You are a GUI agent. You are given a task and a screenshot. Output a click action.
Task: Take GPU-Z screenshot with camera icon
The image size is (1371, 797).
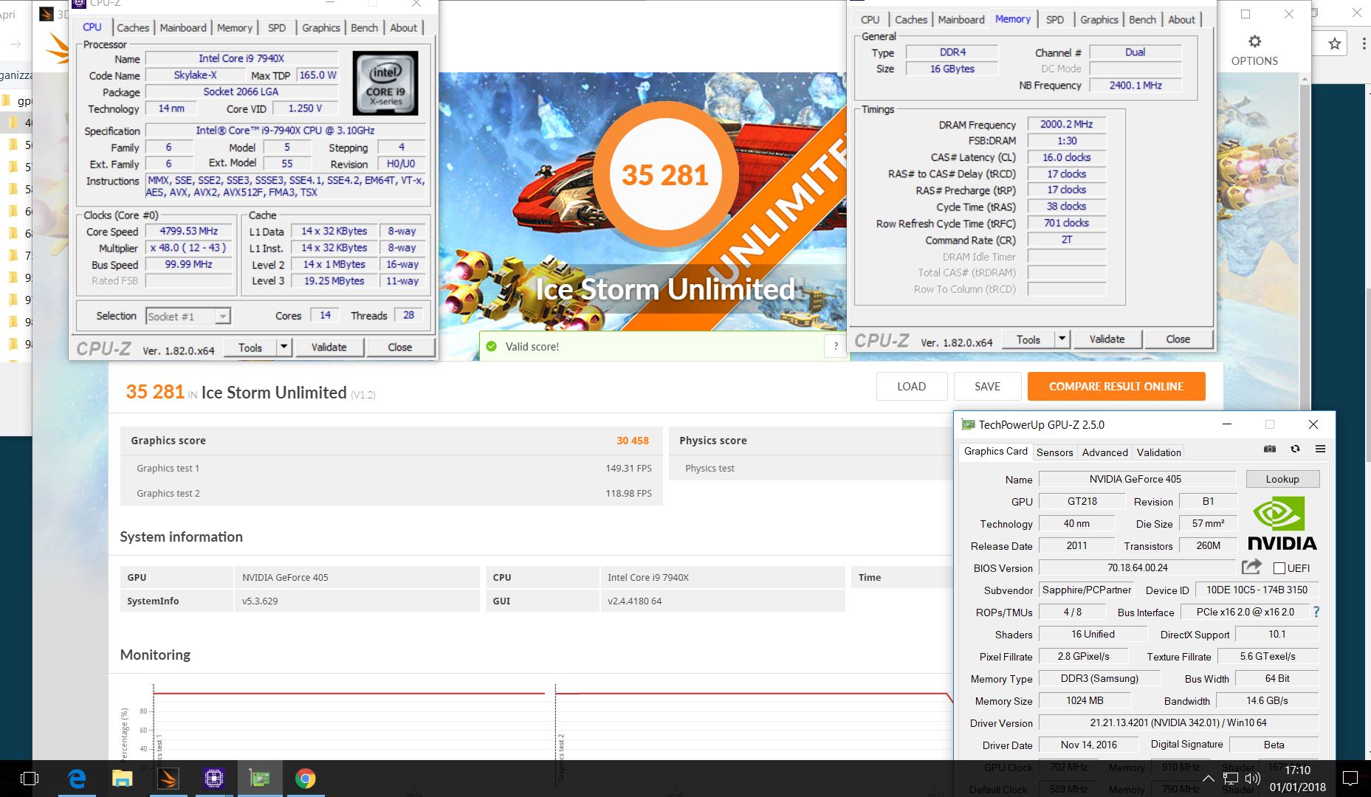(1270, 449)
